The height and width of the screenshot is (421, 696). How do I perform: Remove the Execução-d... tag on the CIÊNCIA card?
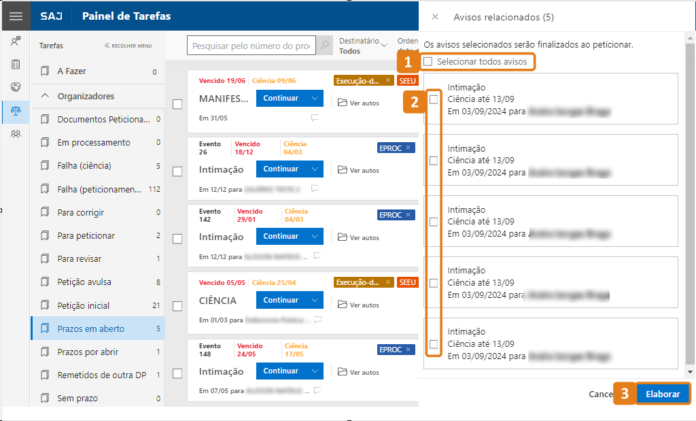point(387,282)
